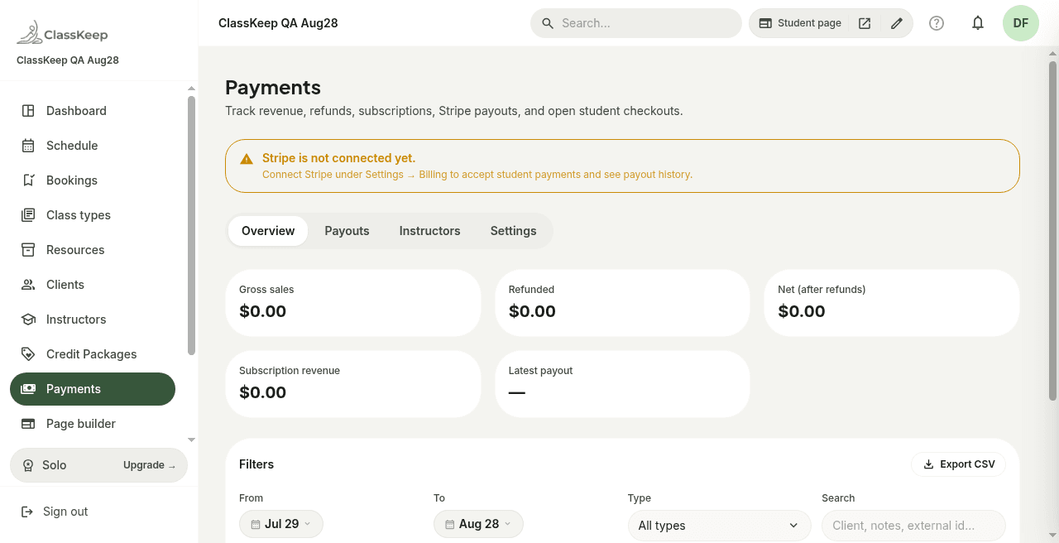Viewport: 1059px width, 543px height.
Task: Click the Net (after refunds) card
Action: click(892, 303)
